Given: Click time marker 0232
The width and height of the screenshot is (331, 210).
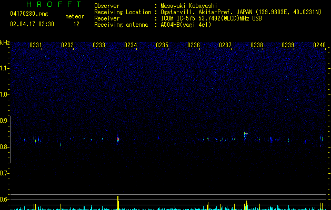Looking at the screenshot, I should [67, 45].
